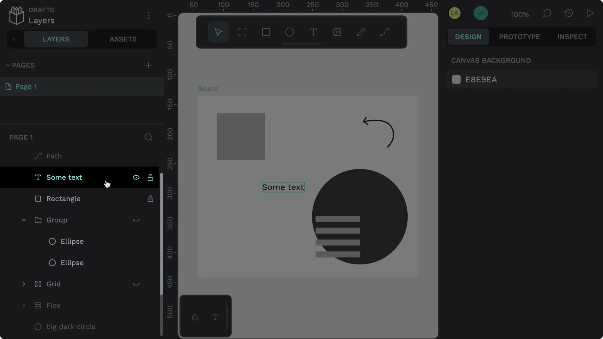Select the Text tool
The image size is (603, 339).
pos(314,32)
